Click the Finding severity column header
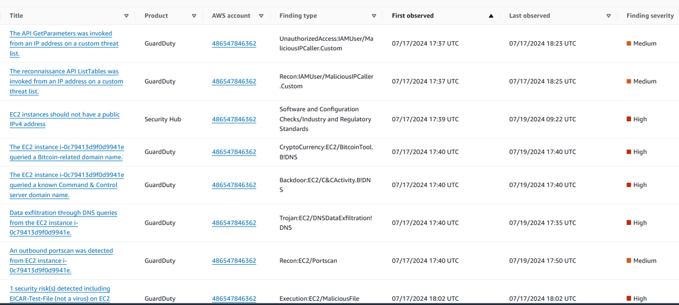This screenshot has width=679, height=305. tap(650, 16)
